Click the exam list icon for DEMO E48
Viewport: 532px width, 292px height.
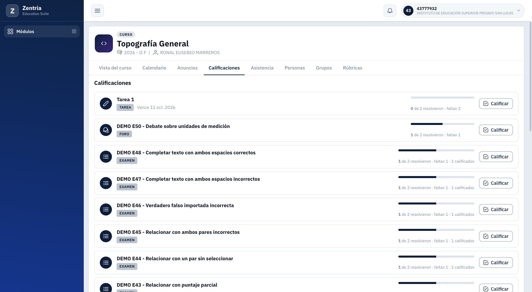click(x=106, y=157)
